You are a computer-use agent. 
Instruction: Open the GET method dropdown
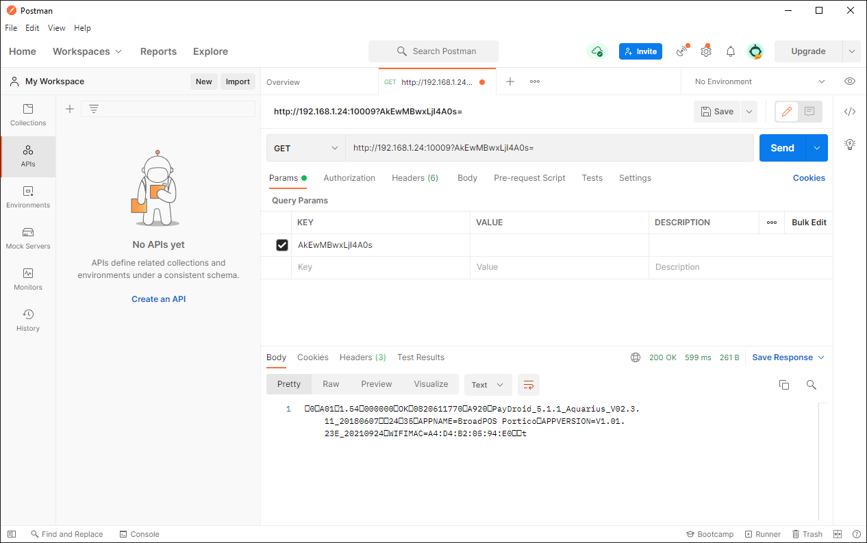click(x=305, y=148)
